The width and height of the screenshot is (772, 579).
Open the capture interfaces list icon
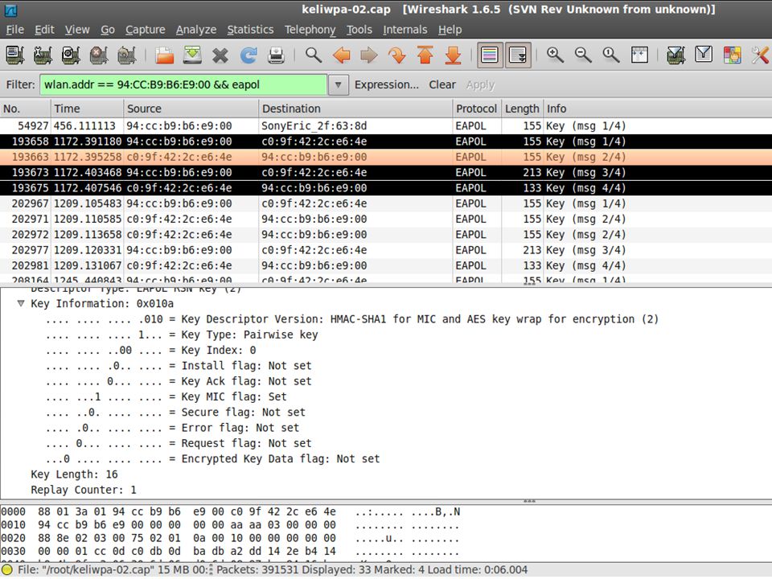[14, 55]
